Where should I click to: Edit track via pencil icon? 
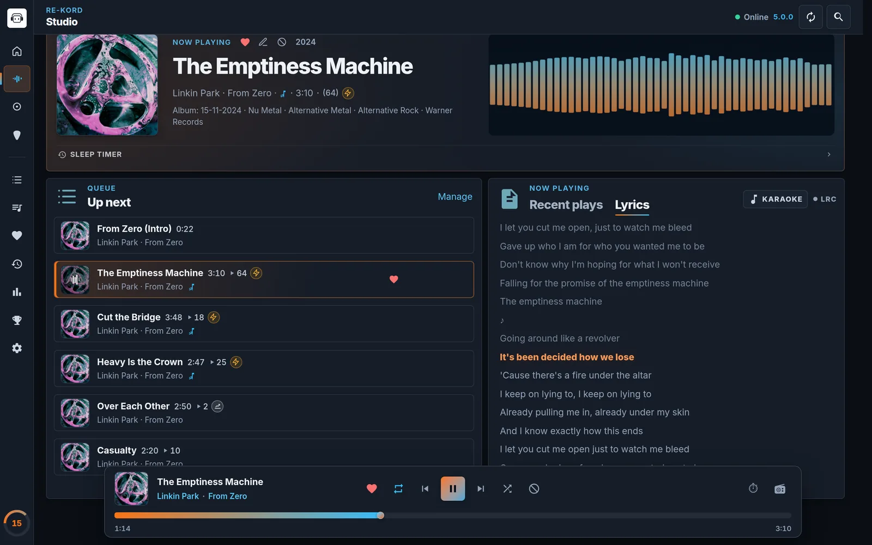263,42
